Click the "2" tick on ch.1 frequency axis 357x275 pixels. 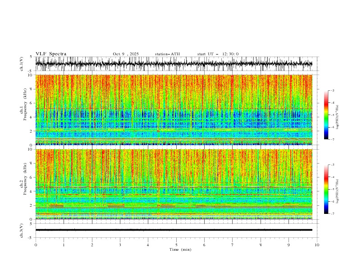coord(32,131)
